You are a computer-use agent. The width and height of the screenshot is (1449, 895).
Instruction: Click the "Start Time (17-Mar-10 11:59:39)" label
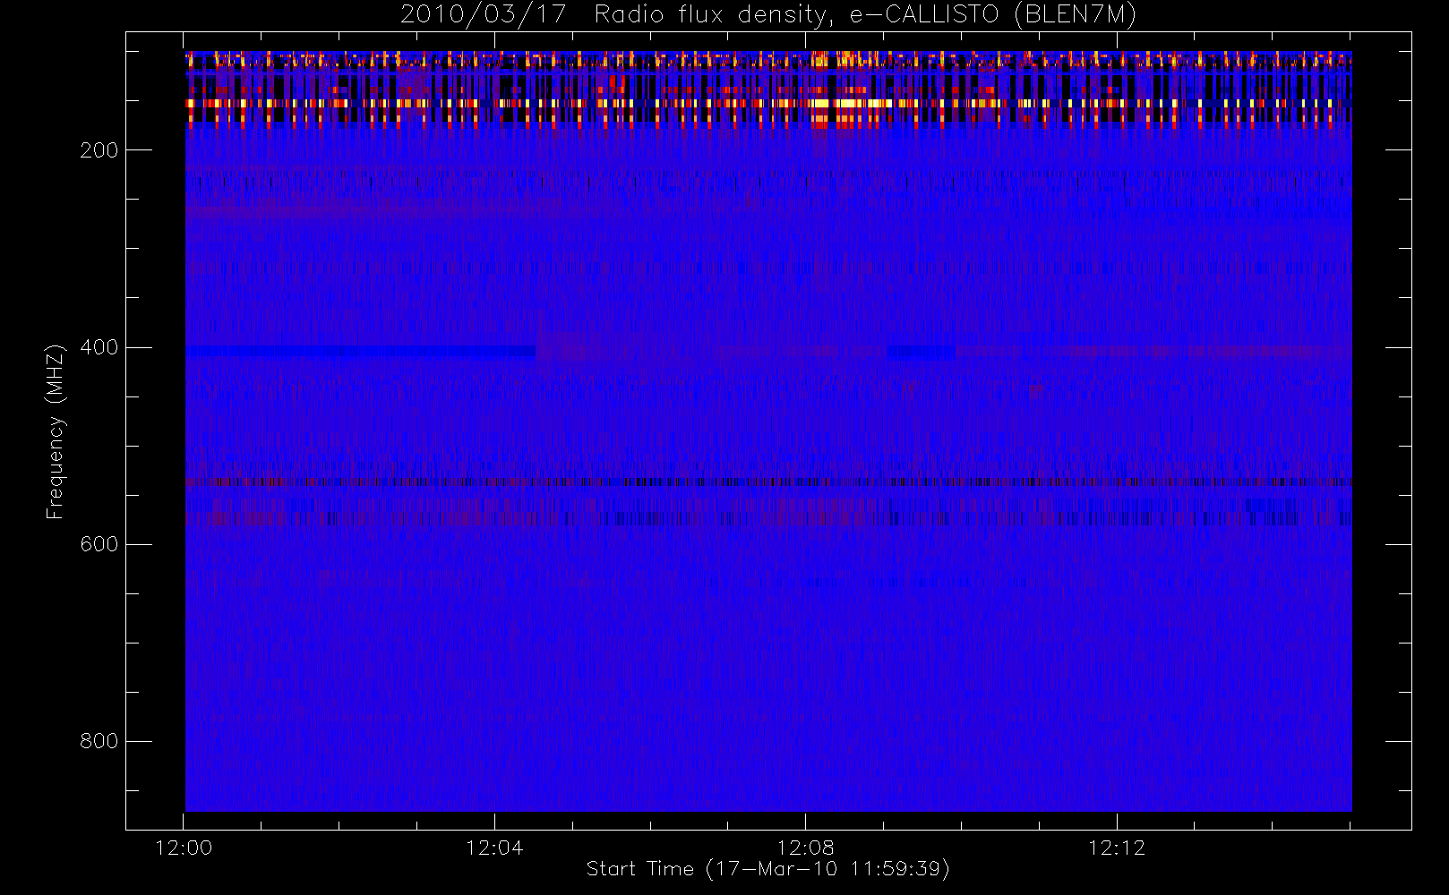[768, 869]
